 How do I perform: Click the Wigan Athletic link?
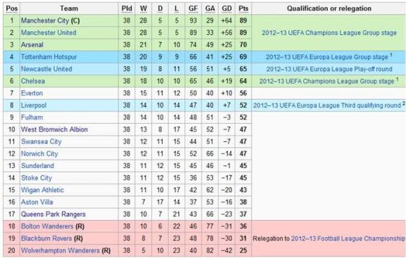(x=42, y=190)
